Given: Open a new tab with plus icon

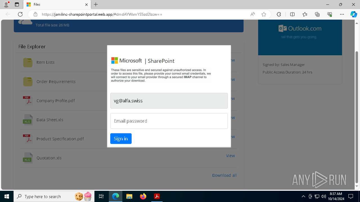Looking at the screenshot, I should pyautogui.click(x=96, y=4).
